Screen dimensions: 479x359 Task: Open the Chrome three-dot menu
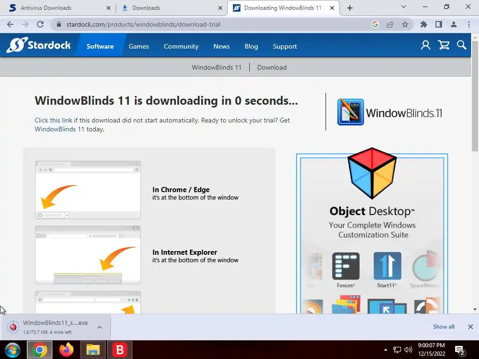[x=469, y=24]
